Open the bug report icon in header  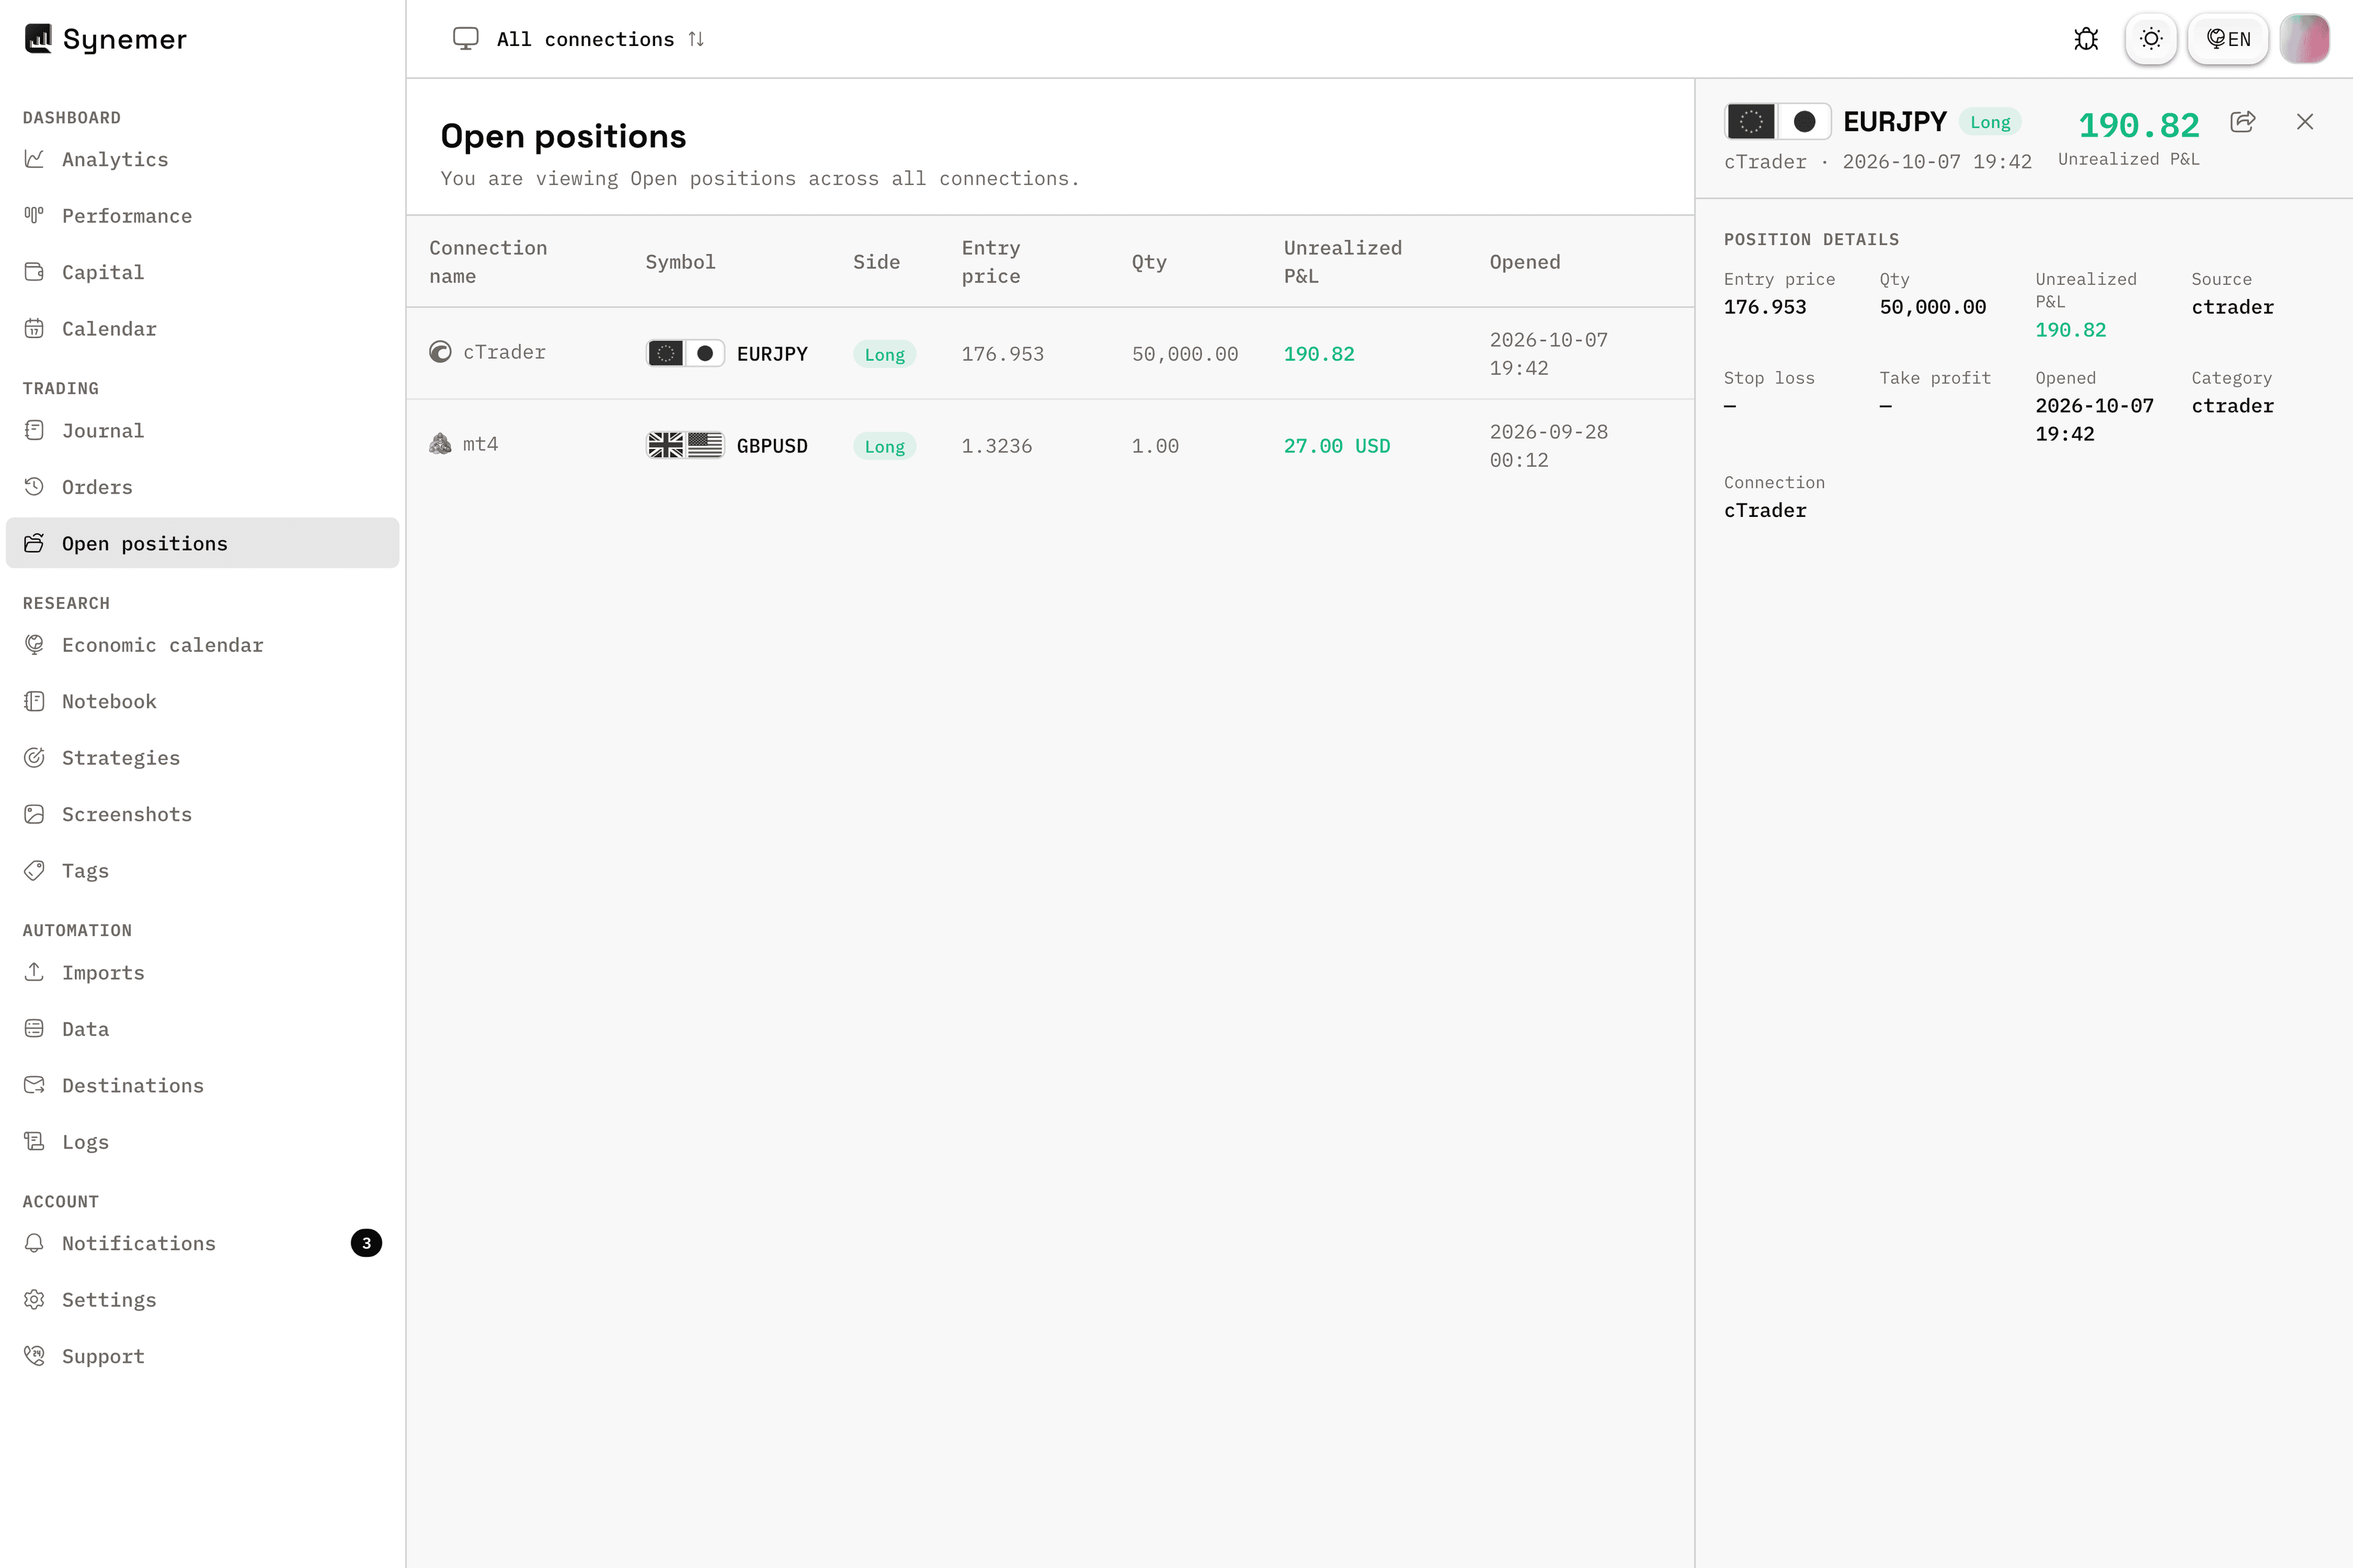point(2086,39)
